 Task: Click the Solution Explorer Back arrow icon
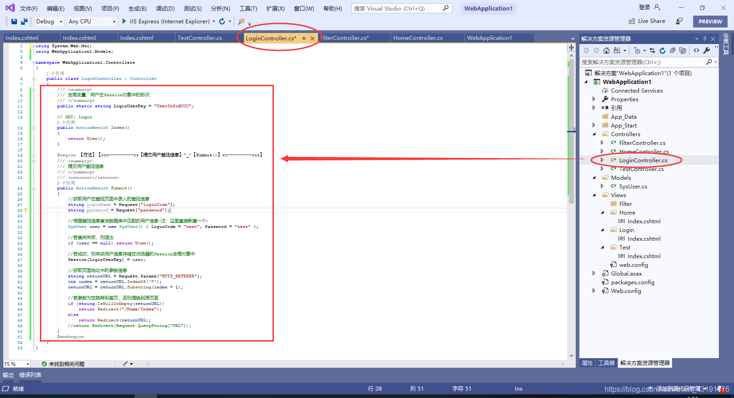click(x=586, y=50)
